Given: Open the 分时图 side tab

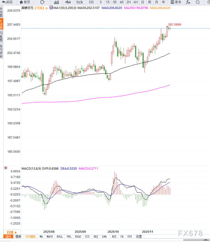Looking at the screenshot, I should tap(1, 12).
